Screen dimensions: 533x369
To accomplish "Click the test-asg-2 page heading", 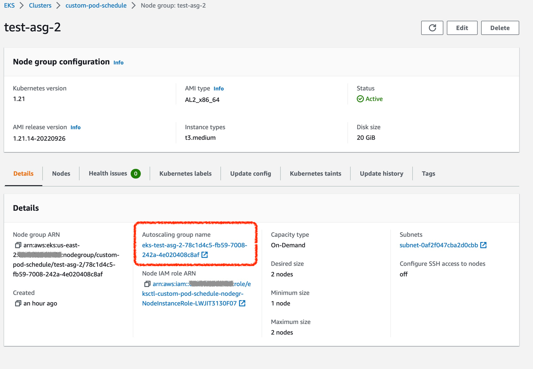I will click(x=32, y=27).
